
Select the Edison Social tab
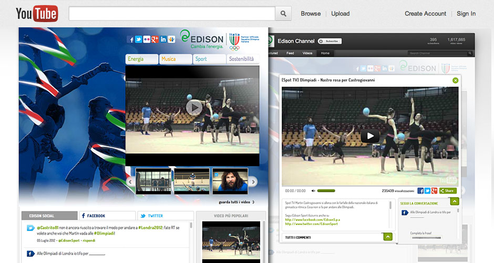[49, 216]
